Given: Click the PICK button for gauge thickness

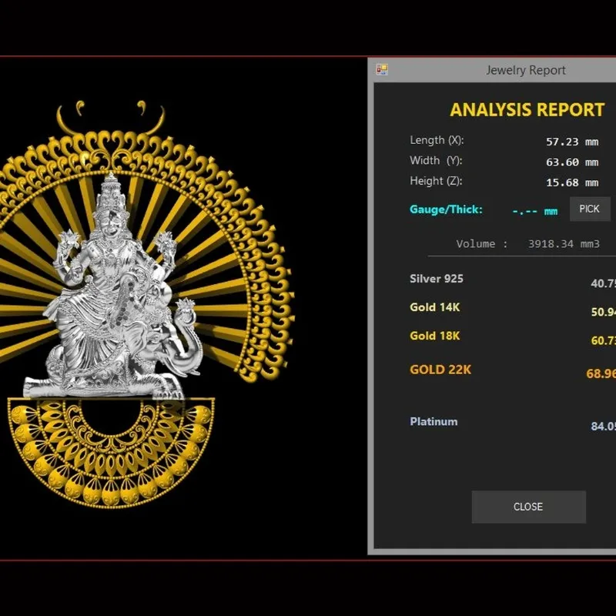Looking at the screenshot, I should 590,209.
